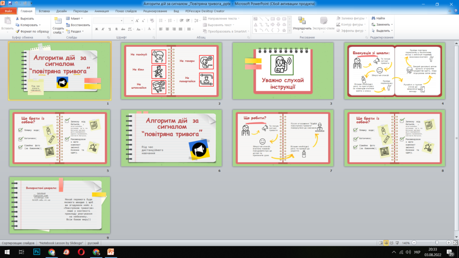The image size is (459, 258).
Task: Open the Section (Раздел) dropdown
Action: click(75, 31)
